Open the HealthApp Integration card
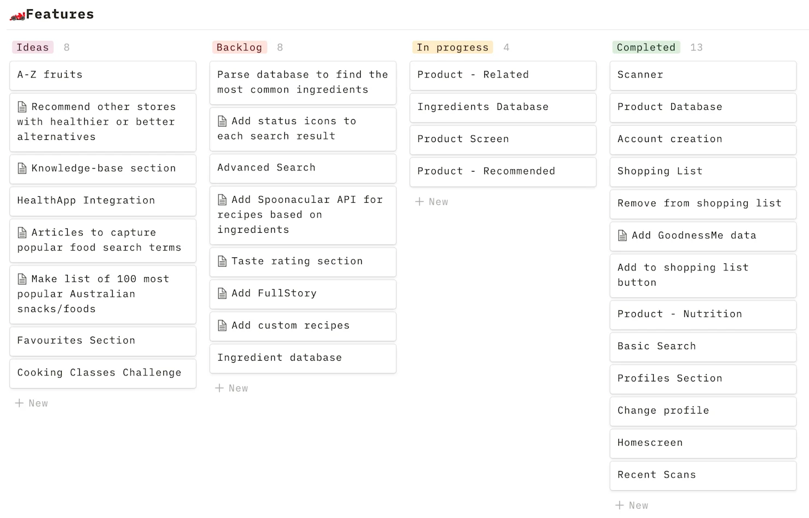 click(x=103, y=201)
